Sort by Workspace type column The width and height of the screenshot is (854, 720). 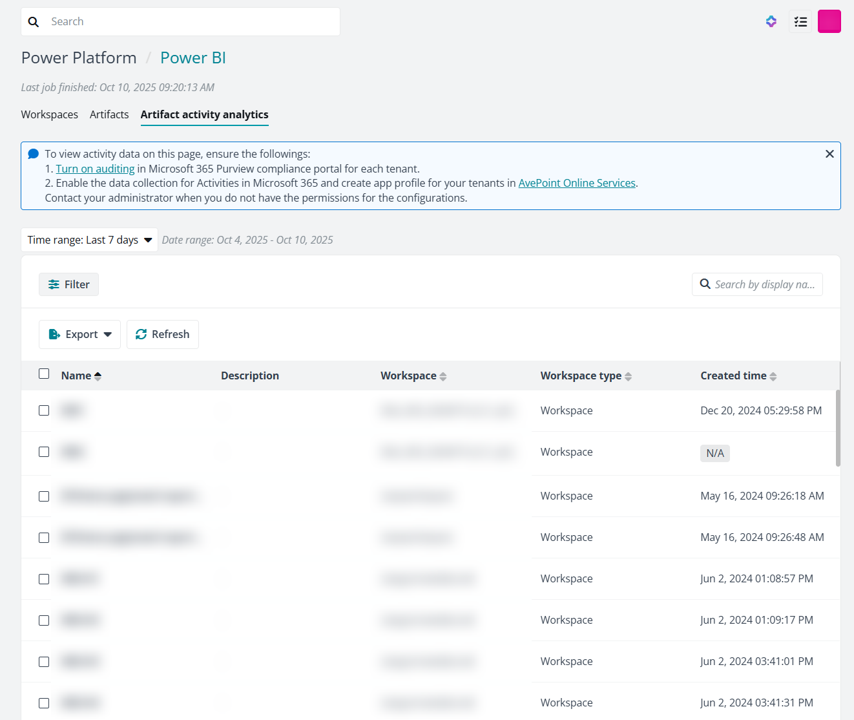pos(628,376)
